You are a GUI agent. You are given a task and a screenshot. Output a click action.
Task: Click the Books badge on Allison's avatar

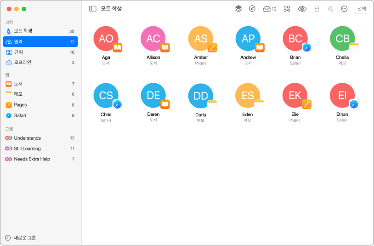point(165,47)
